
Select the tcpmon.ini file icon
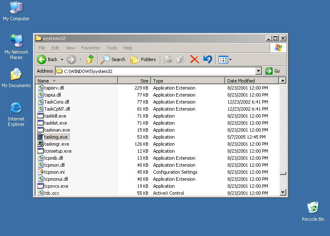(40, 172)
